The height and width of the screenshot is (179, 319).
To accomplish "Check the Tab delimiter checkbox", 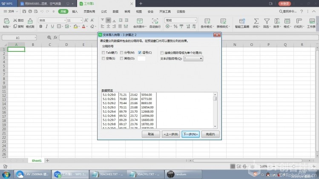I will click(103, 53).
